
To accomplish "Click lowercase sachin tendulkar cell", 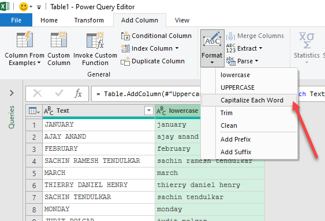I will [x=210, y=197].
